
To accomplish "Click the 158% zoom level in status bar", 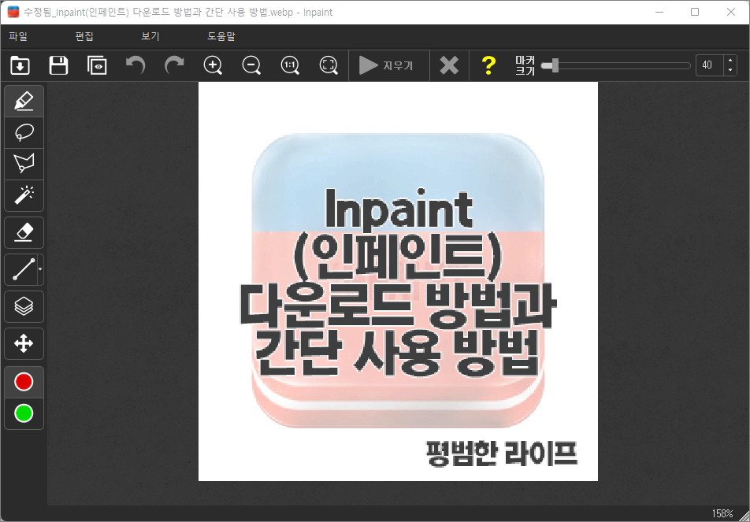I will [722, 513].
